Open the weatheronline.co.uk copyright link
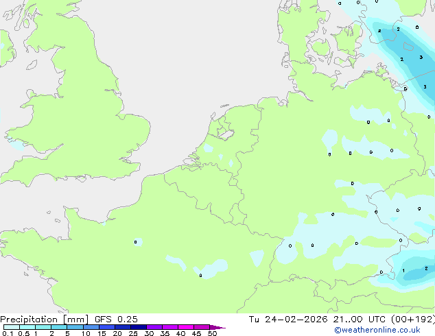 pos(377,330)
